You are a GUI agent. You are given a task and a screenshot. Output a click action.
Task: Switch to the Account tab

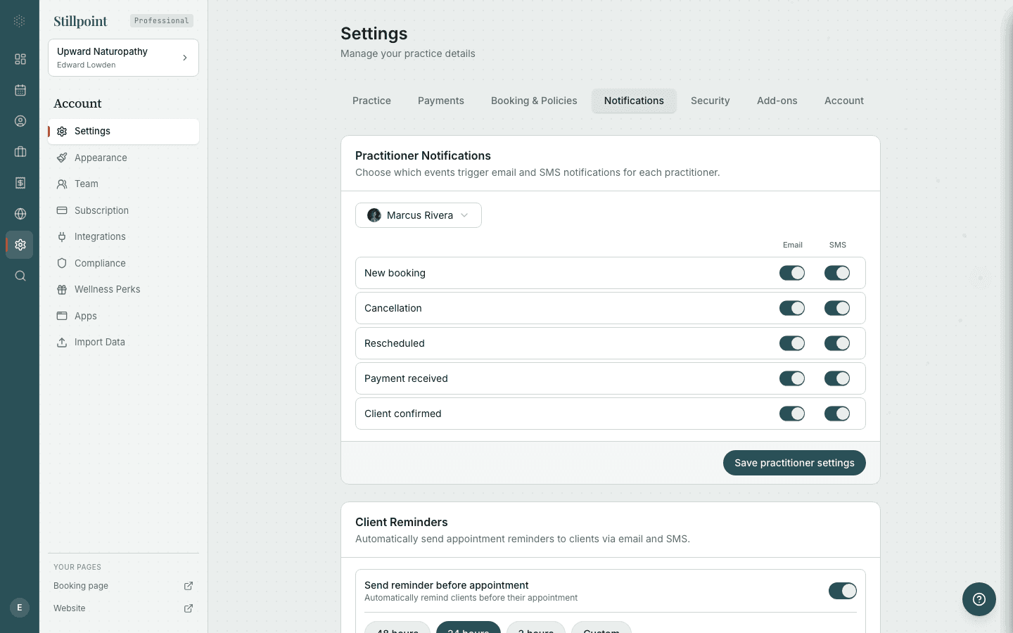(x=844, y=101)
